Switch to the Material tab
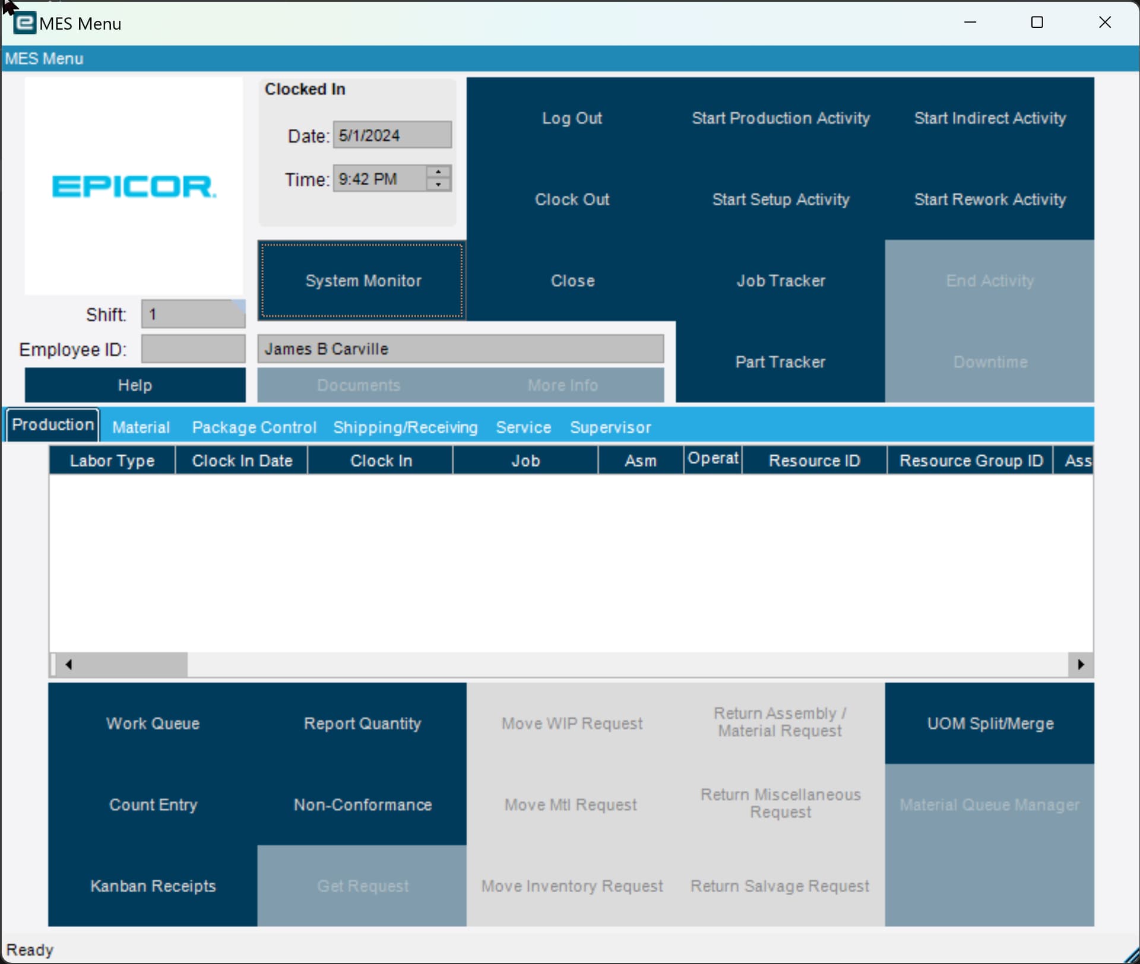Viewport: 1140px width, 964px height. pyautogui.click(x=141, y=427)
